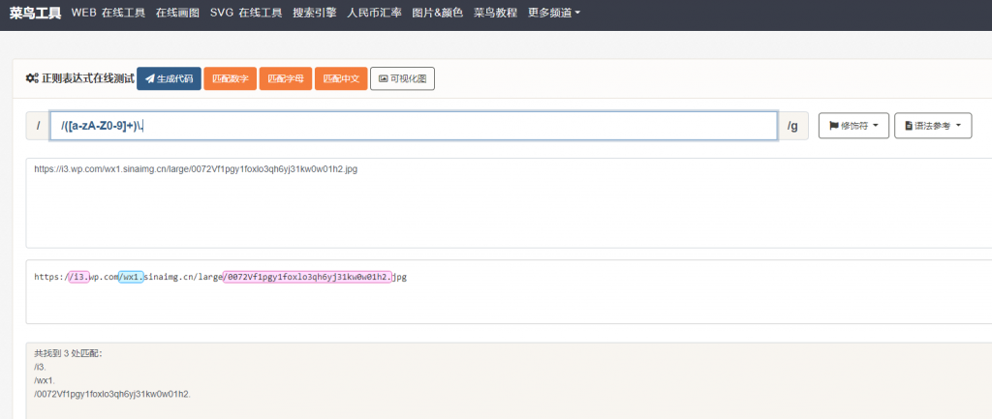Click the 正则表达式在线测试 title text

point(88,79)
